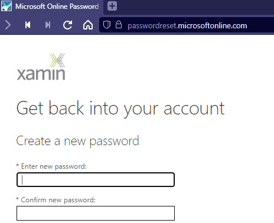Click the 'Get back into your account' heading
The width and height of the screenshot is (274, 223).
coord(120,109)
